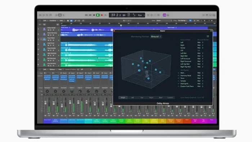Select the Top view tab in Dolby Atmos
The image size is (252, 142).
[x=142, y=97]
